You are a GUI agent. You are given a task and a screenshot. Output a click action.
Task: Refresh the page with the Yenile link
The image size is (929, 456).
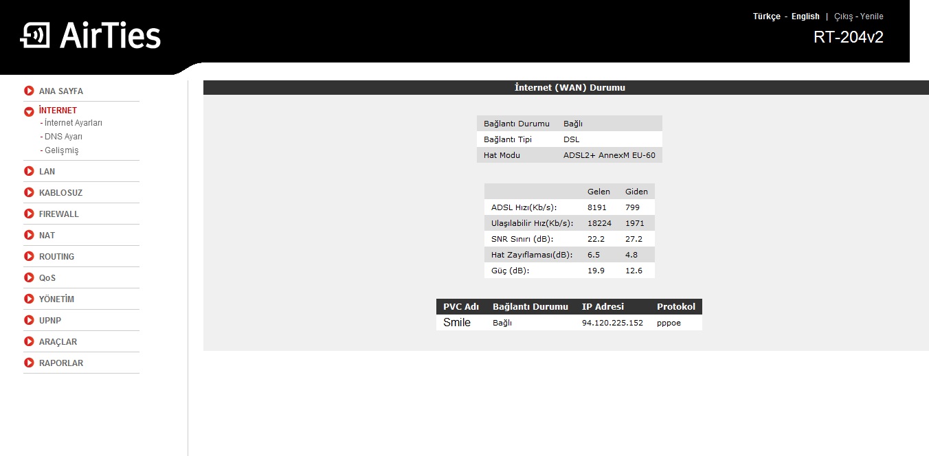pos(872,16)
